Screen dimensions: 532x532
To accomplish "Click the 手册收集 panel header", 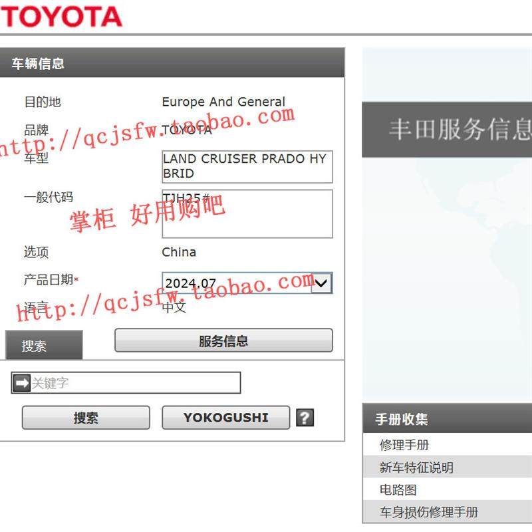I will (x=447, y=418).
